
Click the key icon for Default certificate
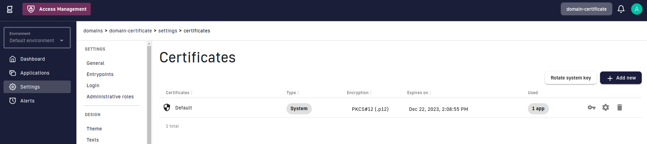point(591,108)
